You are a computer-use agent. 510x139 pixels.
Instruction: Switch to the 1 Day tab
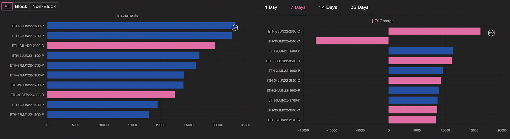pyautogui.click(x=271, y=7)
